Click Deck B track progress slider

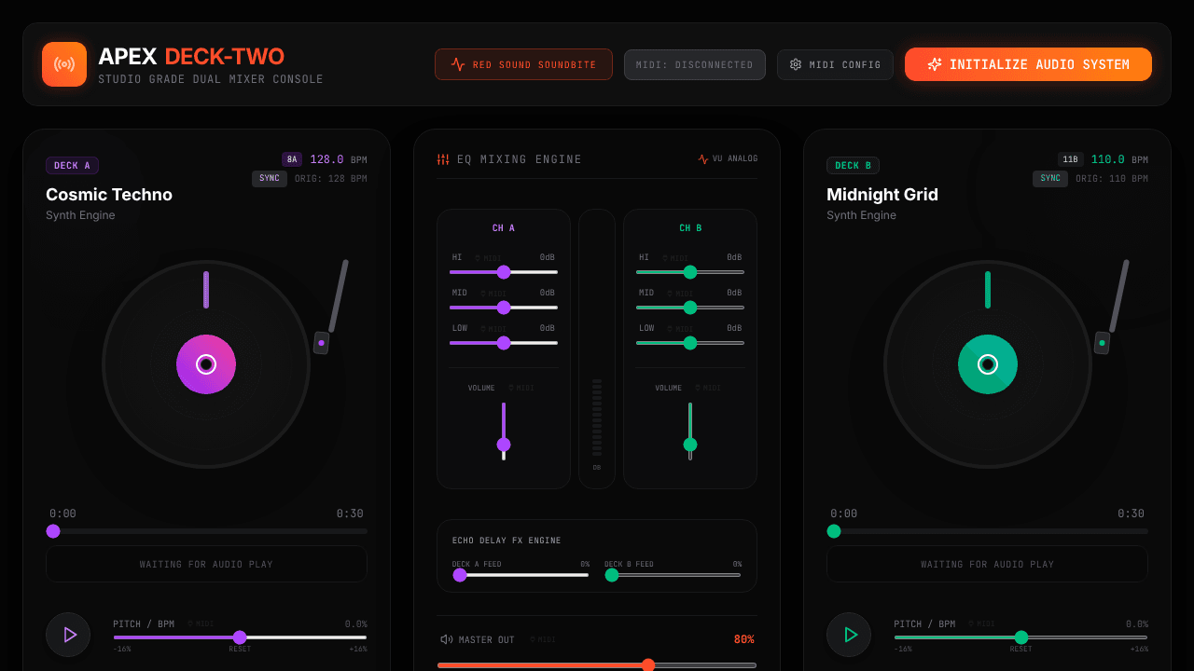coord(987,531)
